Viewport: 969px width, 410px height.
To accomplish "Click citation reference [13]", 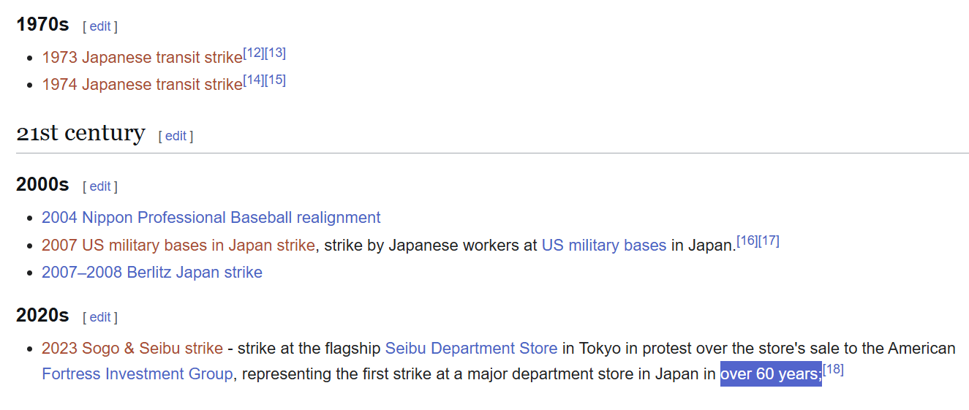I will (x=275, y=53).
